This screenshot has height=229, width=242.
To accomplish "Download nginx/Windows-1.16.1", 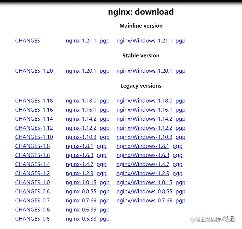I will (x=144, y=110).
